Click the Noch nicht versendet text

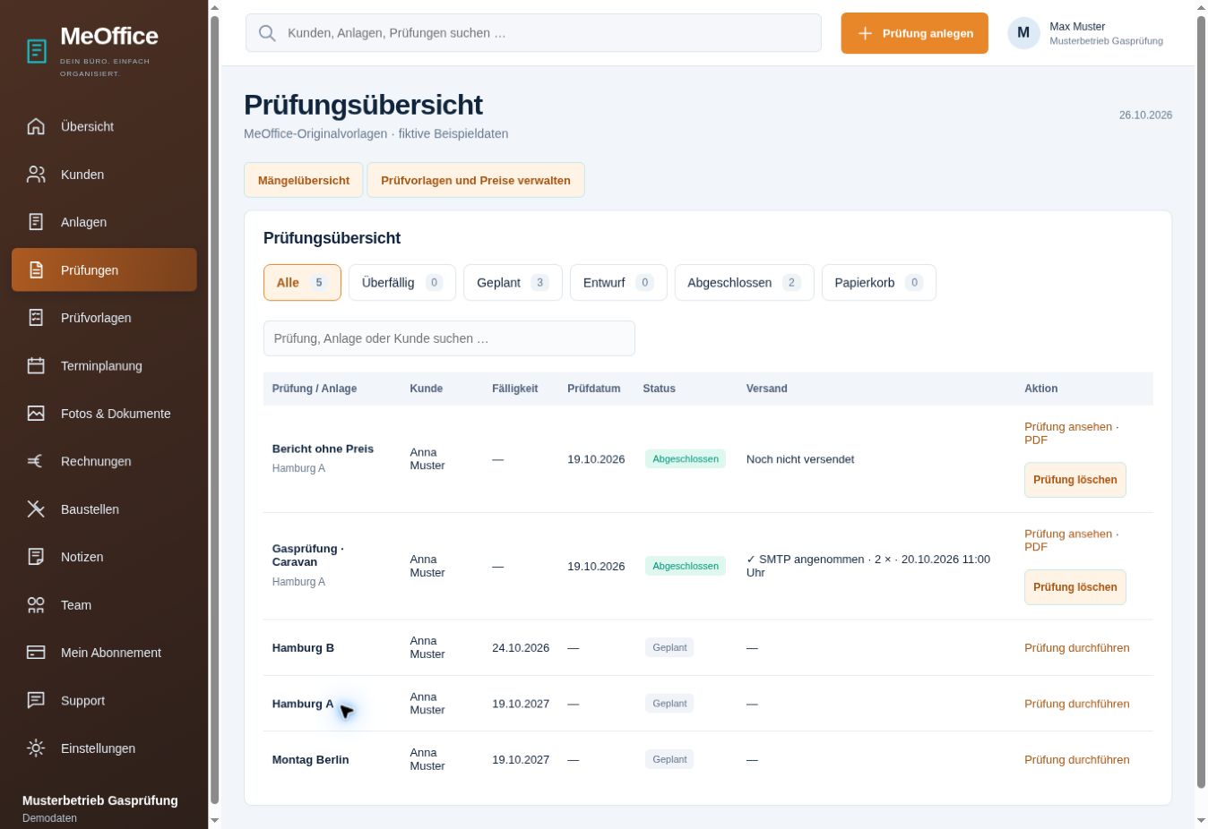800,459
